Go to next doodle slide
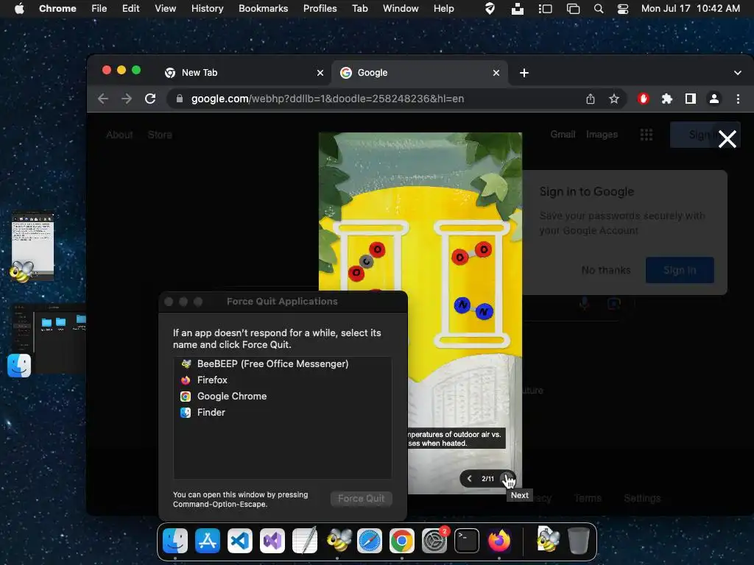The width and height of the screenshot is (754, 565). (507, 478)
